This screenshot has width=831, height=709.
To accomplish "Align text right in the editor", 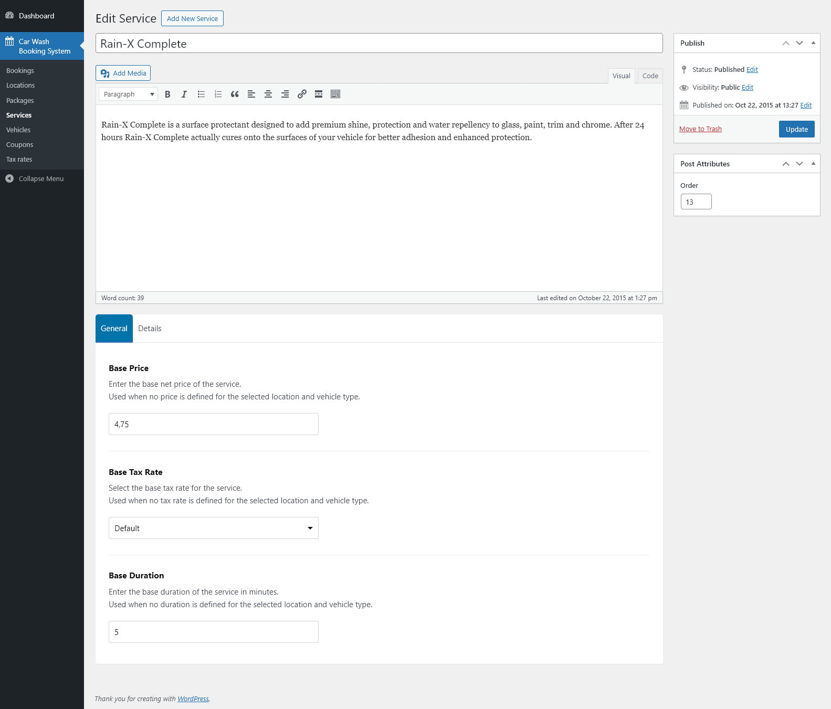I will 285,94.
